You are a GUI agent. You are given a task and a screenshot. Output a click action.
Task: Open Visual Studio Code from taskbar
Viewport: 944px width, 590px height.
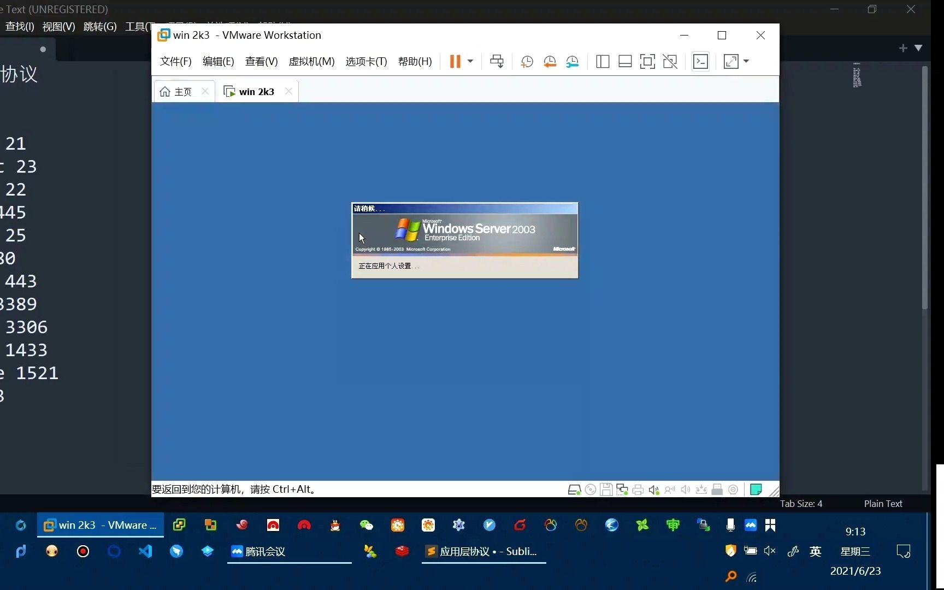click(145, 551)
